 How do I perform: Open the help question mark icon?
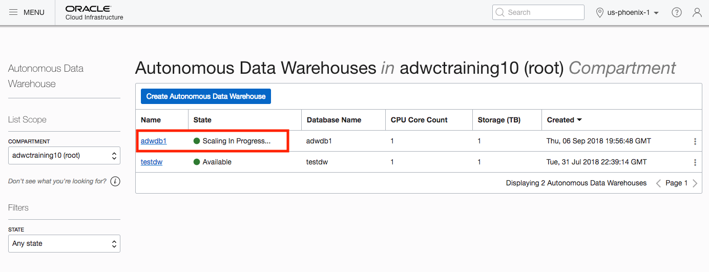[677, 12]
